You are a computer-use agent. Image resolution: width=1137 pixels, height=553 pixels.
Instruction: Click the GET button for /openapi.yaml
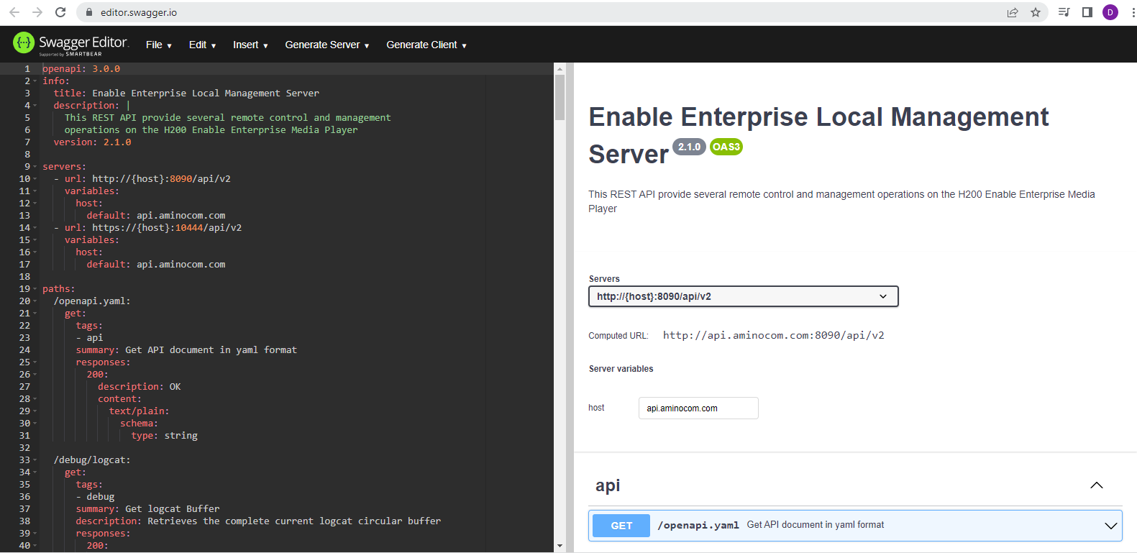pyautogui.click(x=621, y=526)
